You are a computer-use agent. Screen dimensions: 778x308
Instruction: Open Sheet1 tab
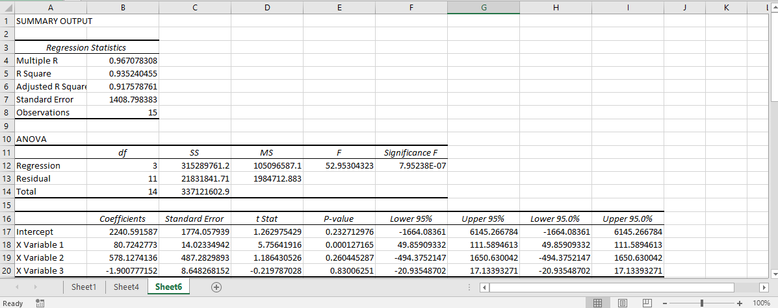(84, 287)
